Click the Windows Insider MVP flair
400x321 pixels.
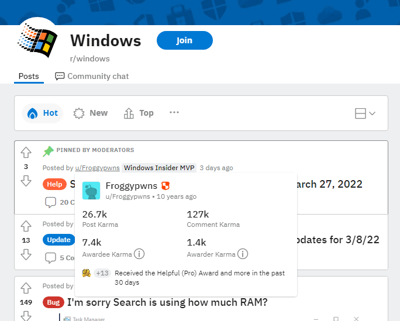(159, 168)
